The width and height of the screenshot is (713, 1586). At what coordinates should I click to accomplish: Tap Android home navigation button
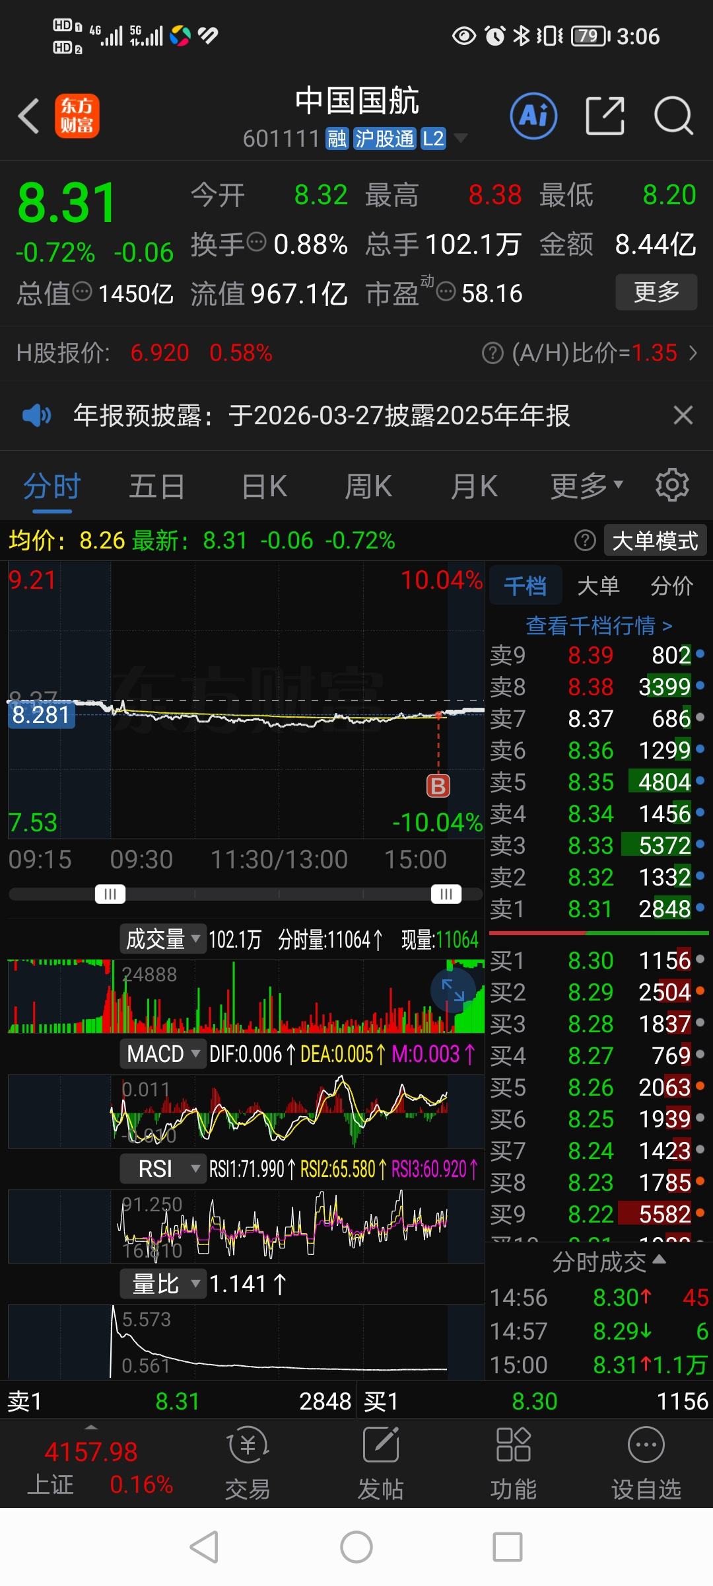[356, 1547]
